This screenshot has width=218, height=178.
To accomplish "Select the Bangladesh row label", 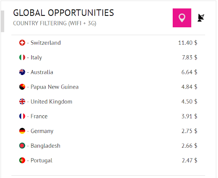I will tap(45, 146).
